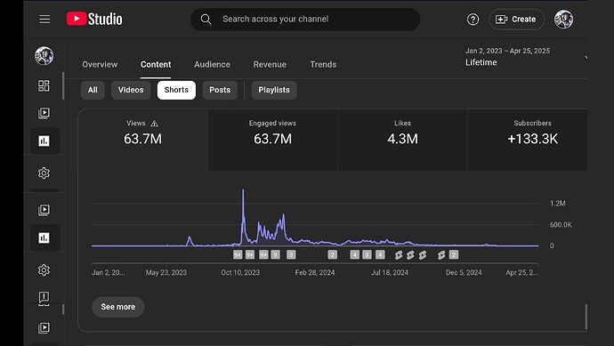This screenshot has height=346, width=614.
Task: Switch to the Audience tab
Action: pos(212,65)
